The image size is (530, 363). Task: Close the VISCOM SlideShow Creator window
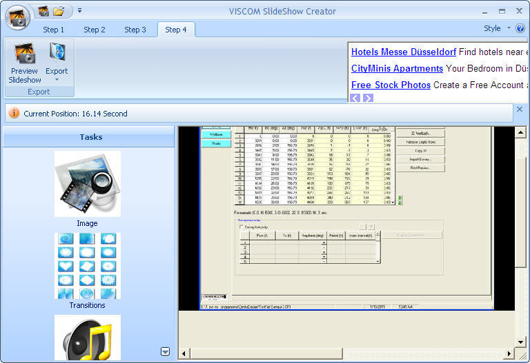click(x=519, y=11)
